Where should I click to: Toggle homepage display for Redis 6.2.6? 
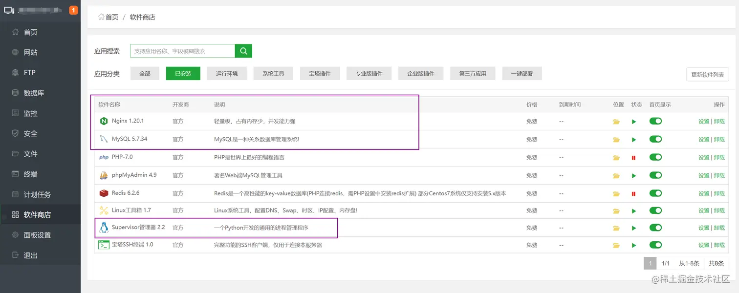655,193
